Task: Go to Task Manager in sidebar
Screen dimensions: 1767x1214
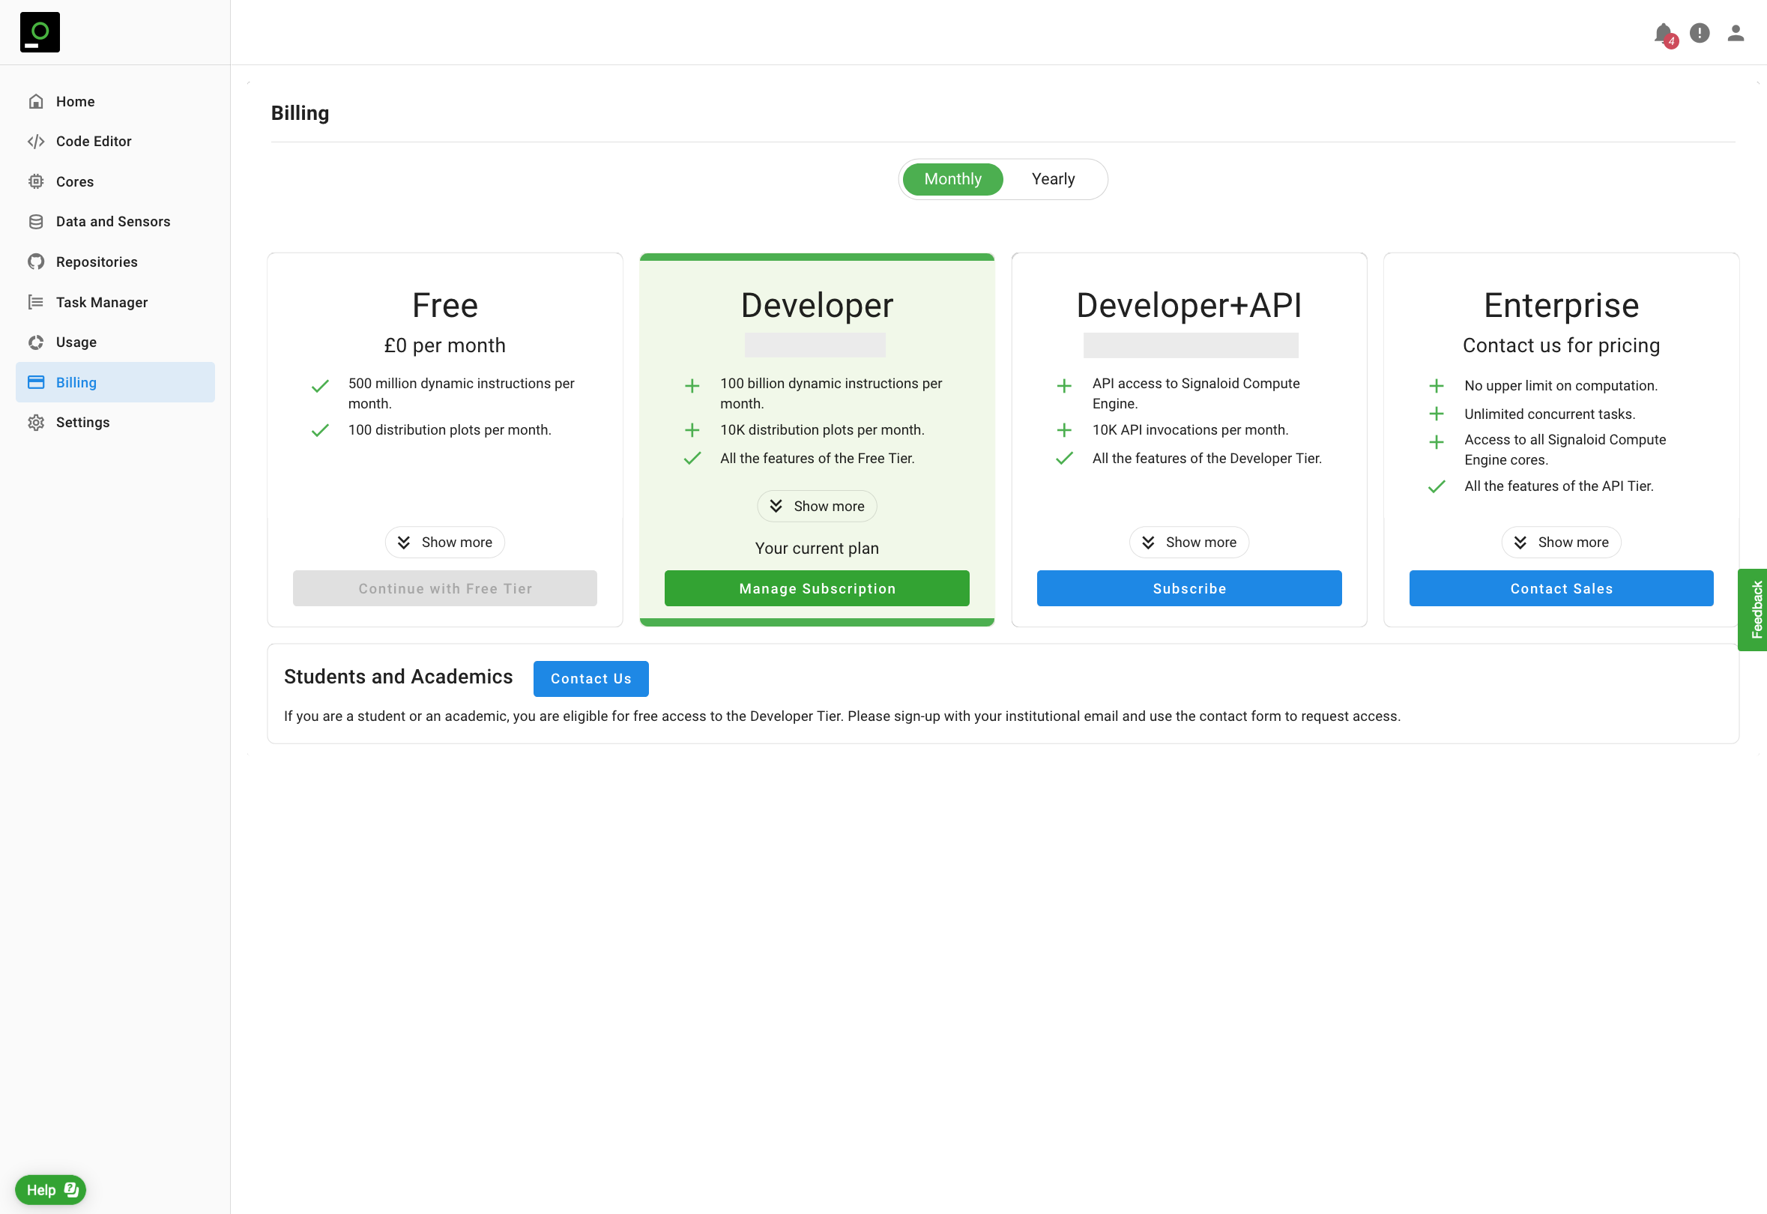Action: 101,302
